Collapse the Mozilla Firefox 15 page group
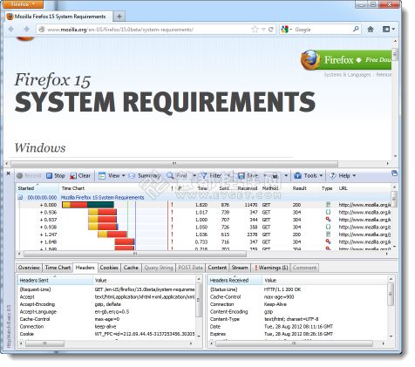The image size is (415, 367). tap(20, 198)
